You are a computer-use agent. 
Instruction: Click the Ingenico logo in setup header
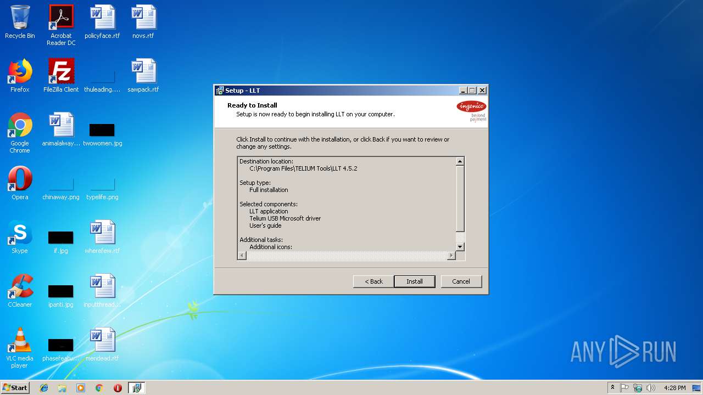[471, 110]
